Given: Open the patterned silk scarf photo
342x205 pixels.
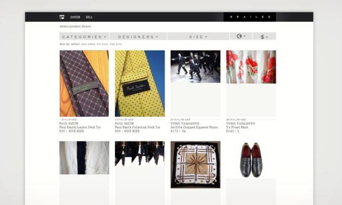Looking at the screenshot, I should click(195, 165).
